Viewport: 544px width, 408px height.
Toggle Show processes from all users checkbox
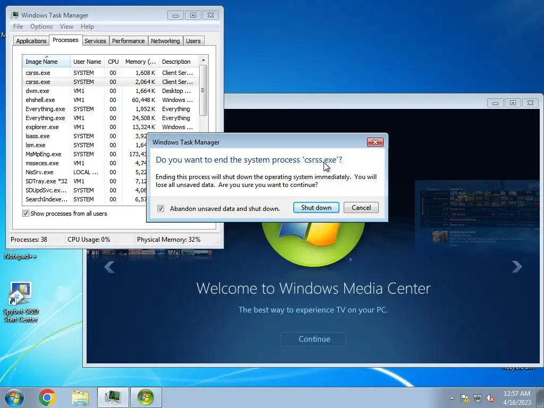(25, 214)
